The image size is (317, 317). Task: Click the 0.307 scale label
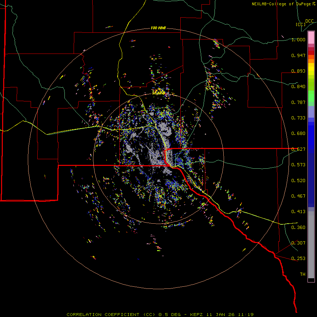(298, 243)
